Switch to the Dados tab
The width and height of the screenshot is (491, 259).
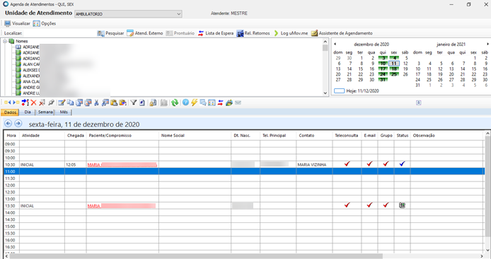(x=10, y=112)
